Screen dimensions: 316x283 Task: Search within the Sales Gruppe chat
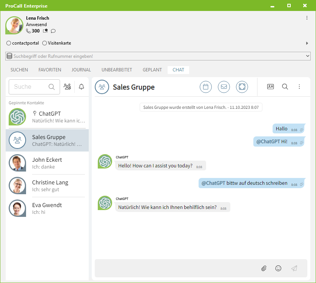click(285, 87)
